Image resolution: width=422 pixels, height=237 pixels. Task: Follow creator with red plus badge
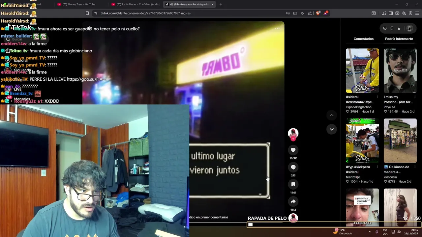pyautogui.click(x=293, y=139)
